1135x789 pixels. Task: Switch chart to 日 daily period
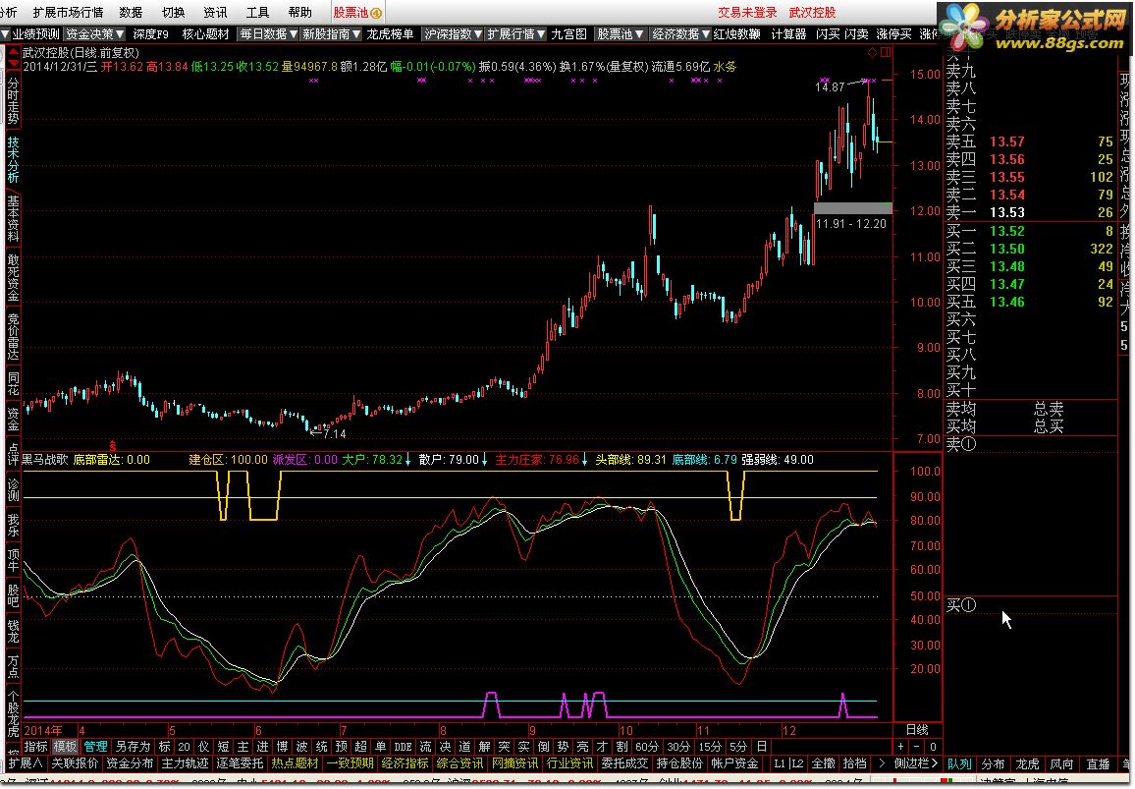coord(762,746)
